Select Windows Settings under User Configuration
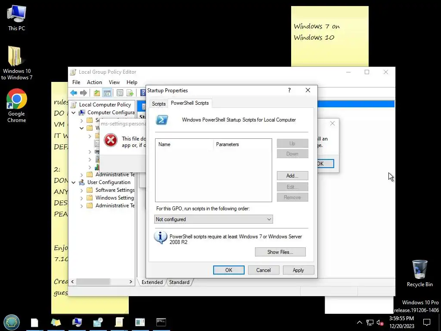441x331 pixels. pos(115,198)
